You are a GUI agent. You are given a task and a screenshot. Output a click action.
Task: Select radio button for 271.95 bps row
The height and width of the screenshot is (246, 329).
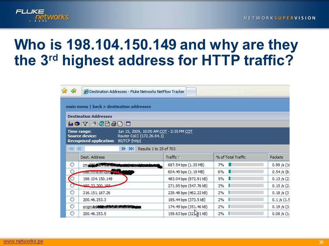[72, 186]
